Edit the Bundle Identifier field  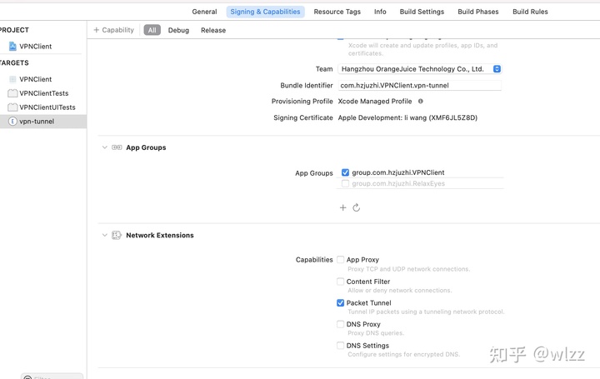[420, 85]
